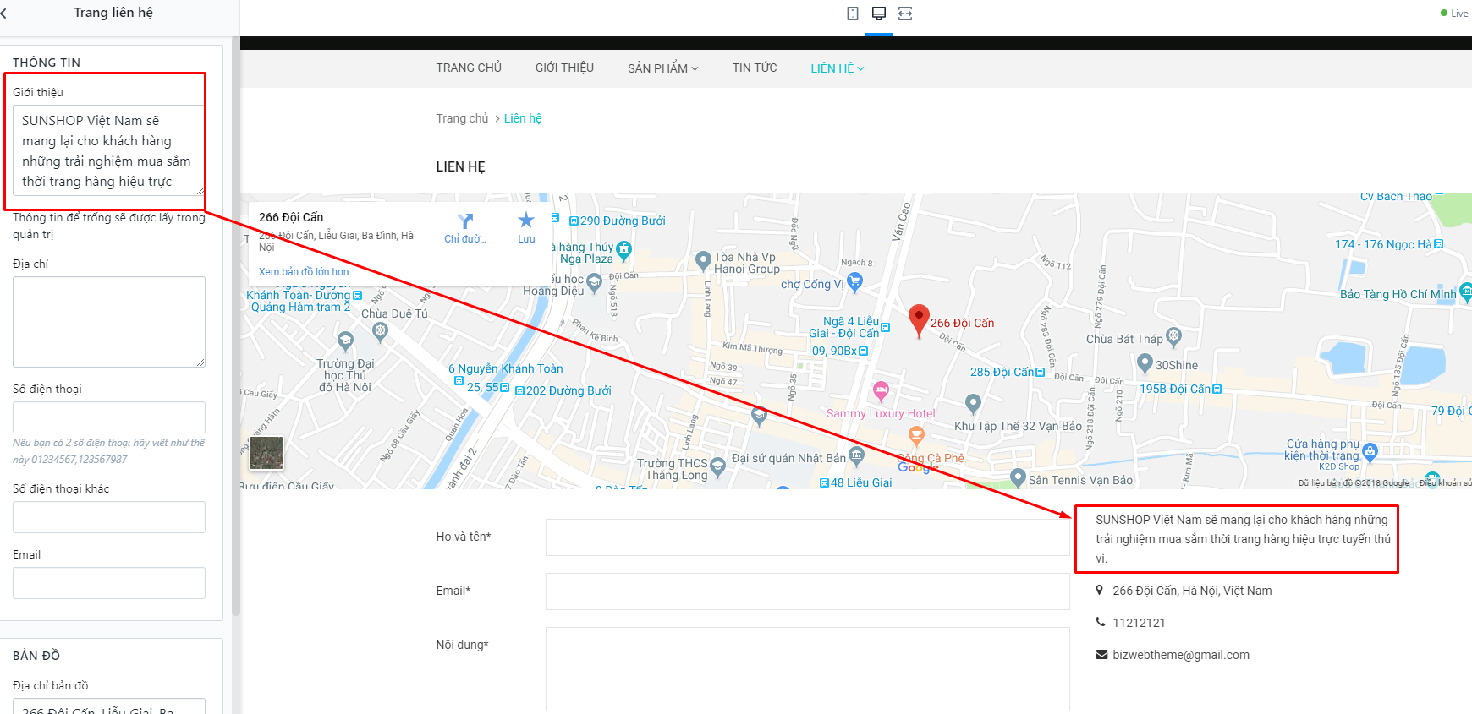
Task: Switch preview to mobile device view
Action: point(853,14)
